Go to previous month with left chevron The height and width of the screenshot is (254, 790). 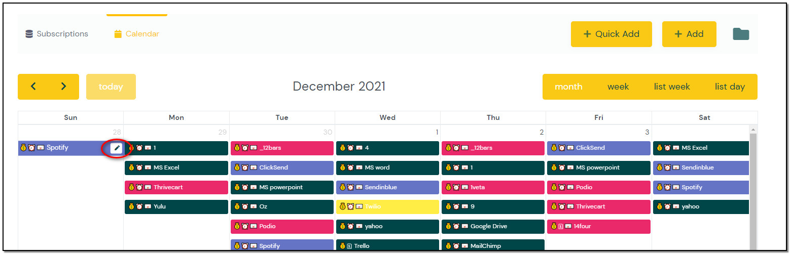[33, 87]
